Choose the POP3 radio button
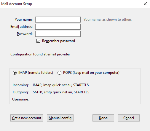Screen dimensions: 150x131 point(59,73)
